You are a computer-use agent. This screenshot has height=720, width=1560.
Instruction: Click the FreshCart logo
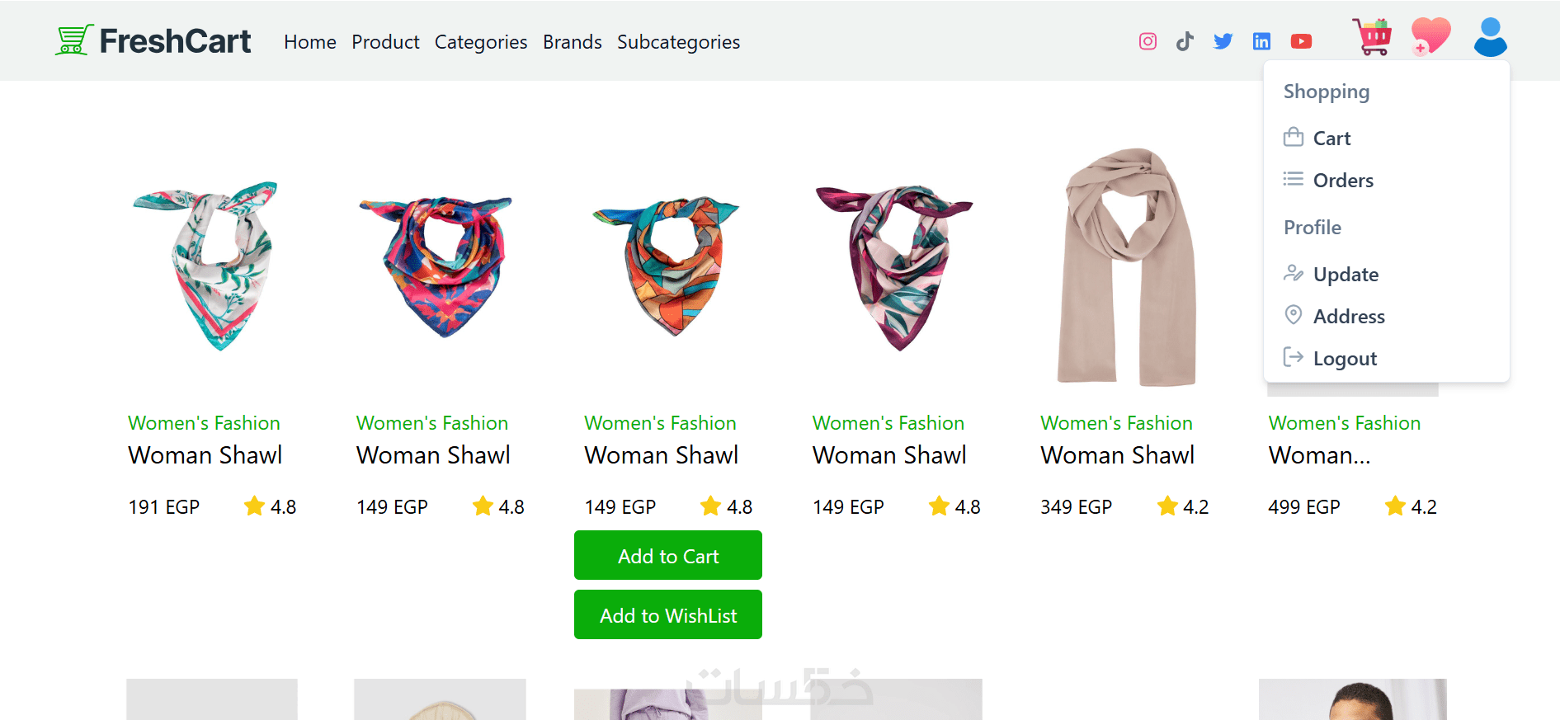(x=154, y=40)
